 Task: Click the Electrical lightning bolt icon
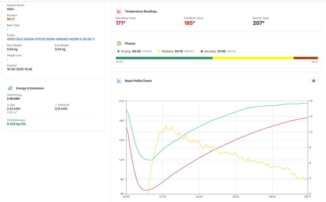(x=56, y=105)
